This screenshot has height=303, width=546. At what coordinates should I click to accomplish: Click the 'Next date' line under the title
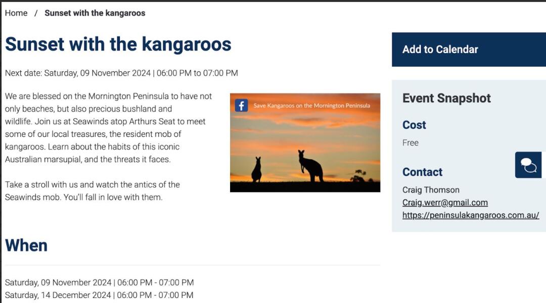click(121, 73)
